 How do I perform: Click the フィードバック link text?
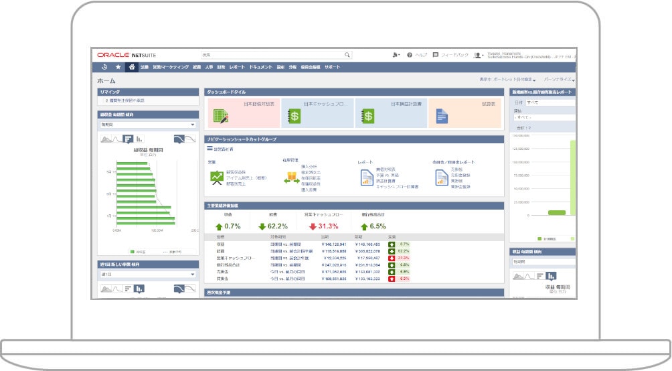(x=454, y=55)
